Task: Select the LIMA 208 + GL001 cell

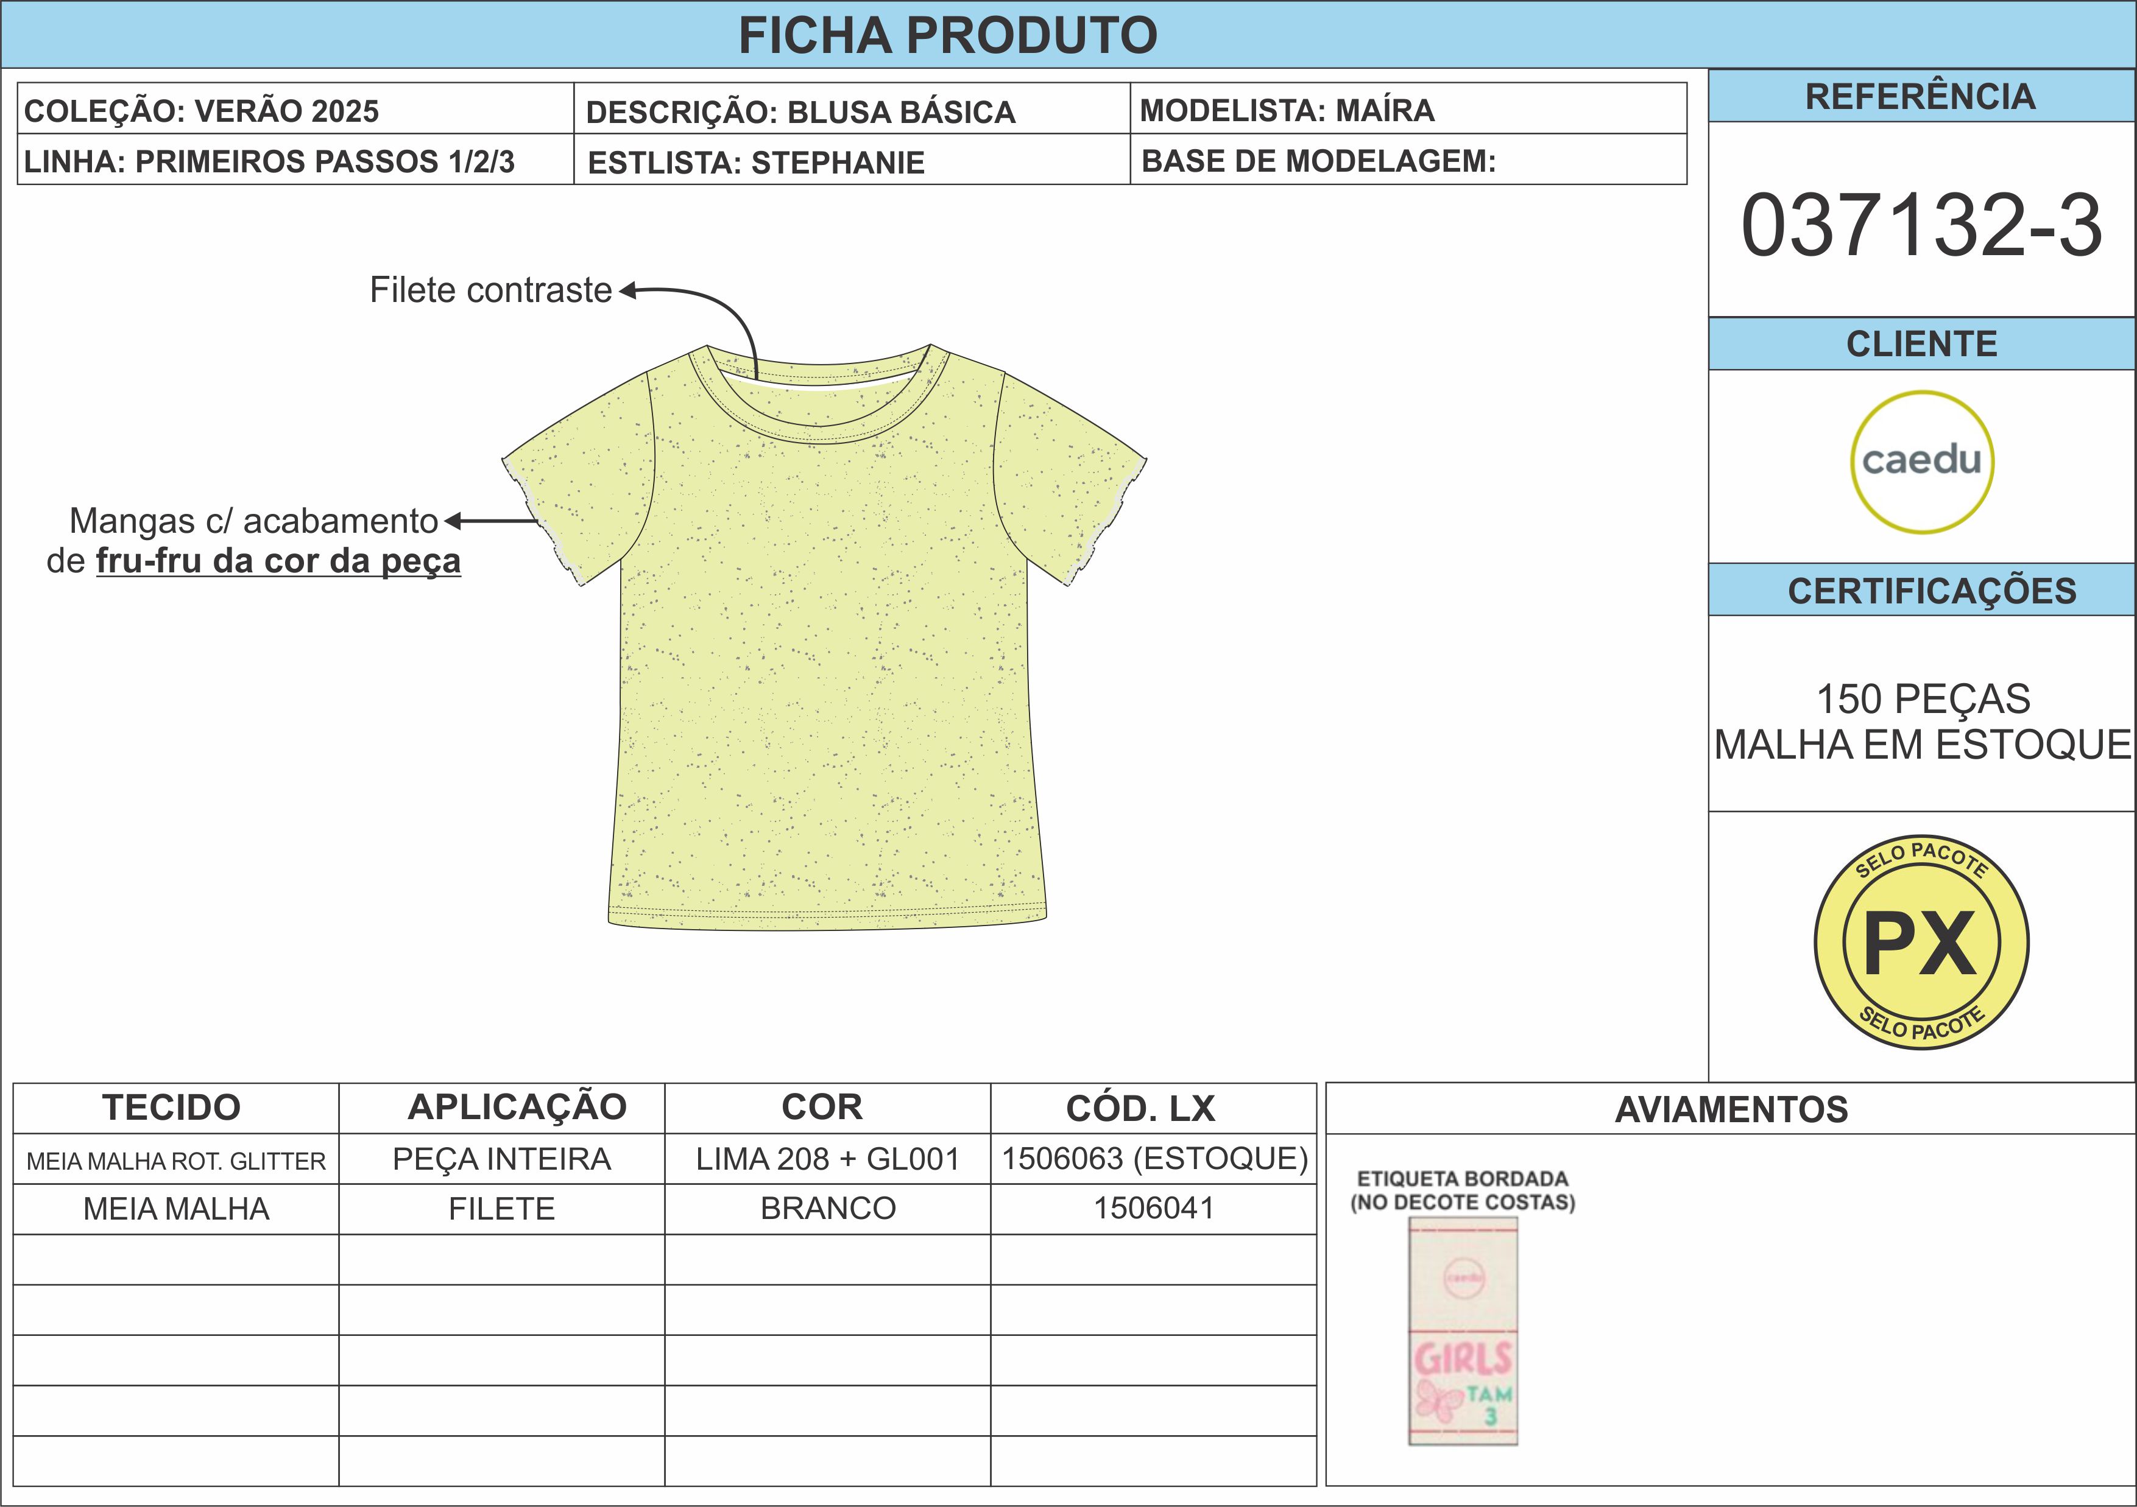Action: click(x=827, y=1159)
